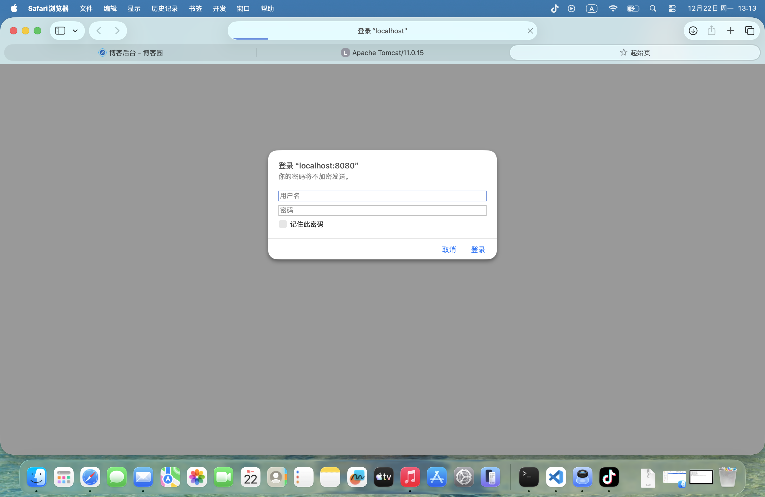Switch to Apache Tomcat/11.0.15 tab
Viewport: 765px width, 497px height.
pyautogui.click(x=382, y=53)
